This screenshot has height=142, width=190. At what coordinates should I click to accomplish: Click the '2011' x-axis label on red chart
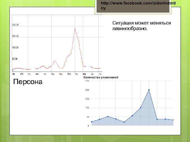click(22, 74)
